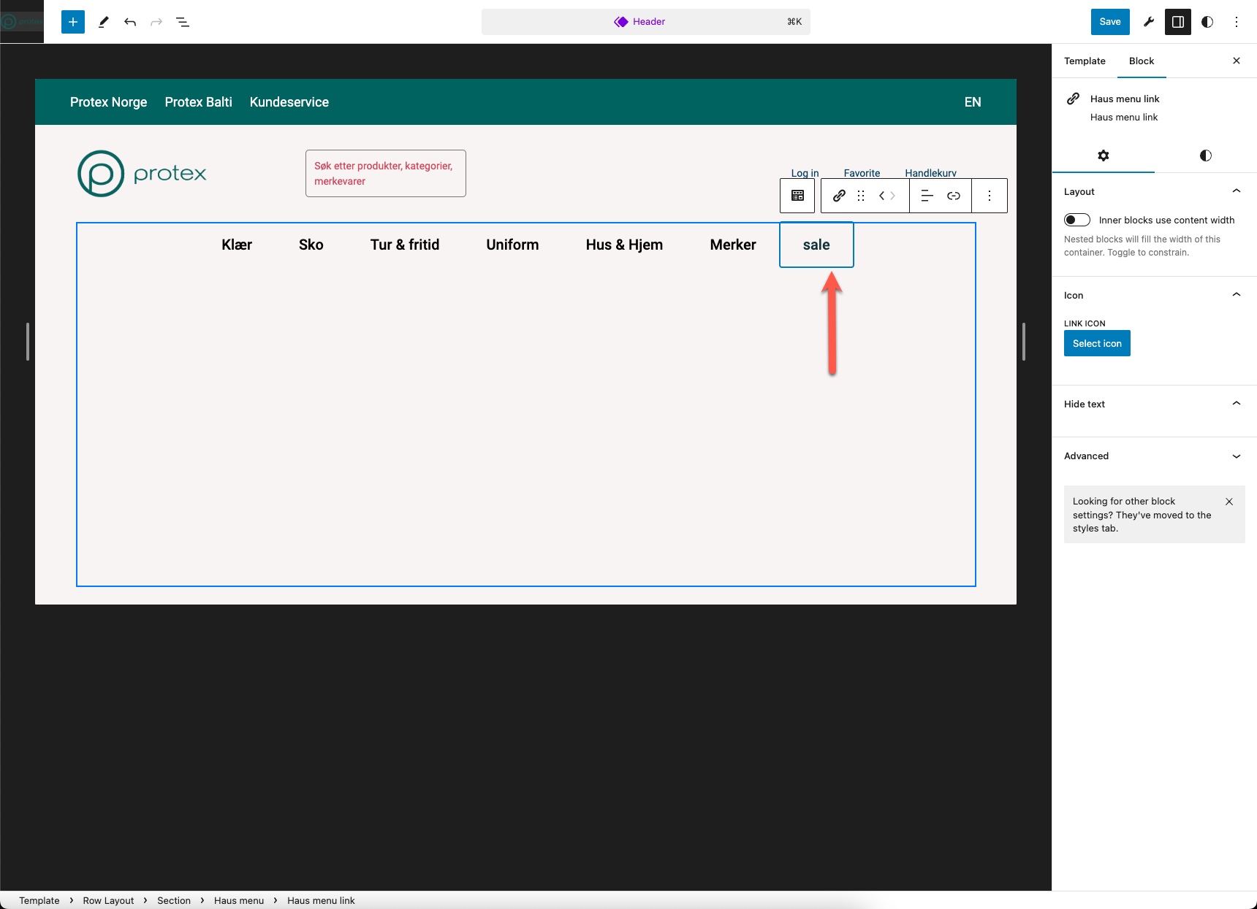Toggle the Settings sidebar panel icon

coord(1178,22)
